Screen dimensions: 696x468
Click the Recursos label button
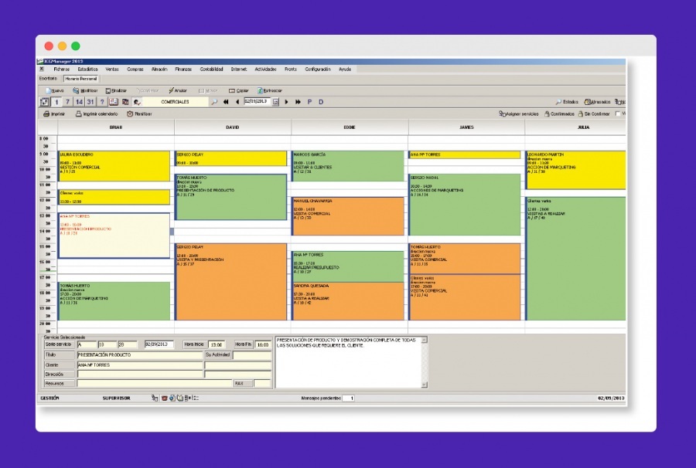pos(59,383)
